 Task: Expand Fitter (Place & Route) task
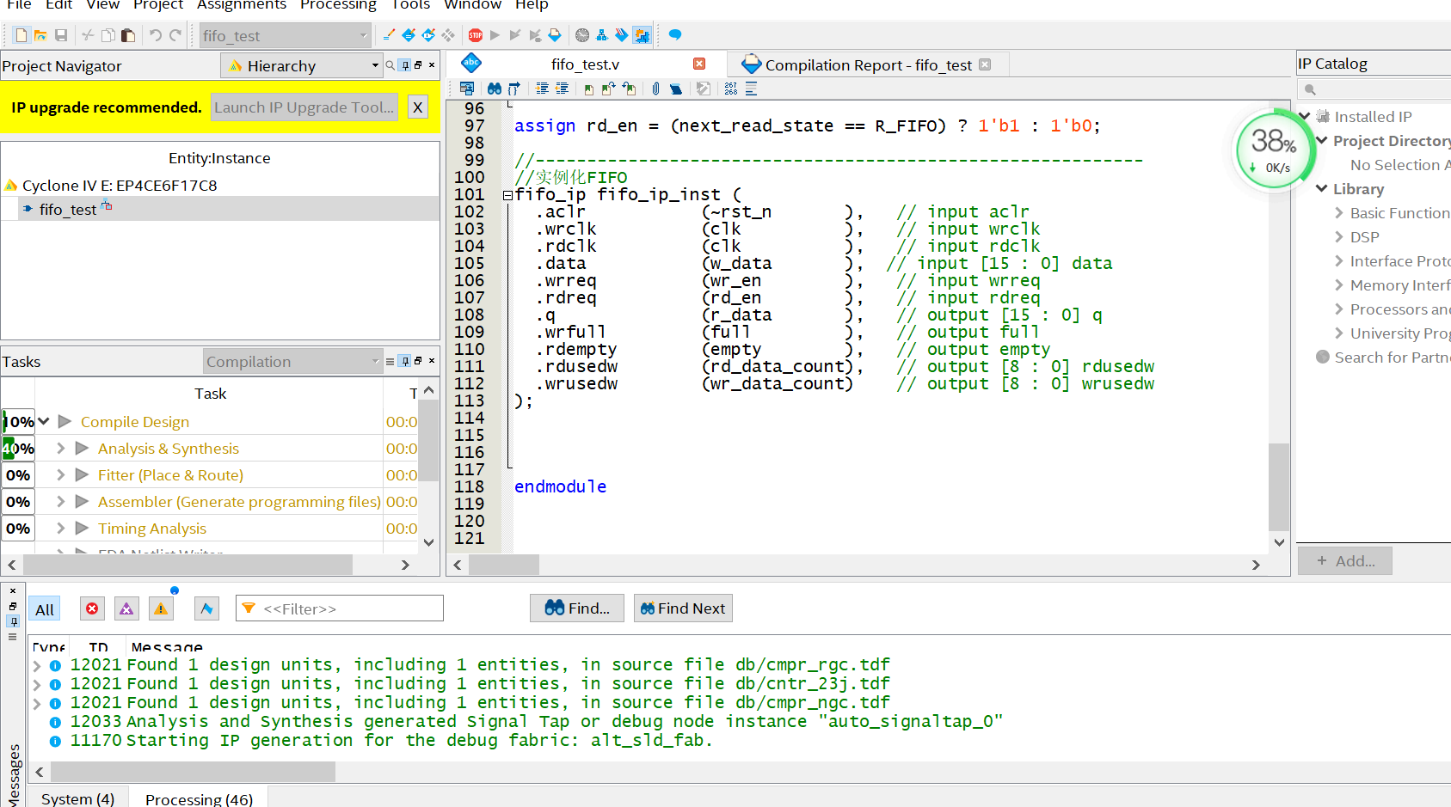pyautogui.click(x=61, y=475)
